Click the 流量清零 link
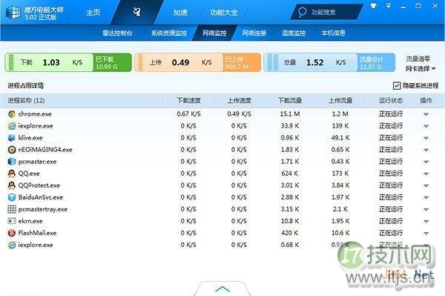This screenshot has width=445, height=296. pos(418,59)
